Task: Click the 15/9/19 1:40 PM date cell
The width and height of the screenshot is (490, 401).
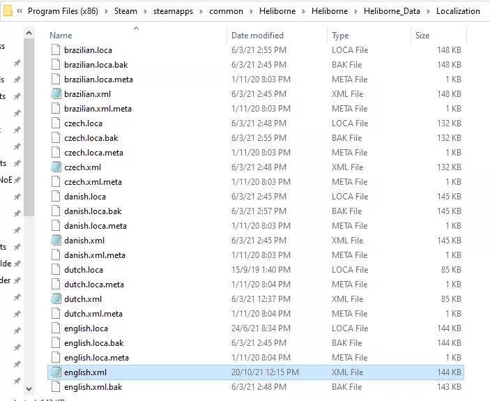Action: (261, 270)
